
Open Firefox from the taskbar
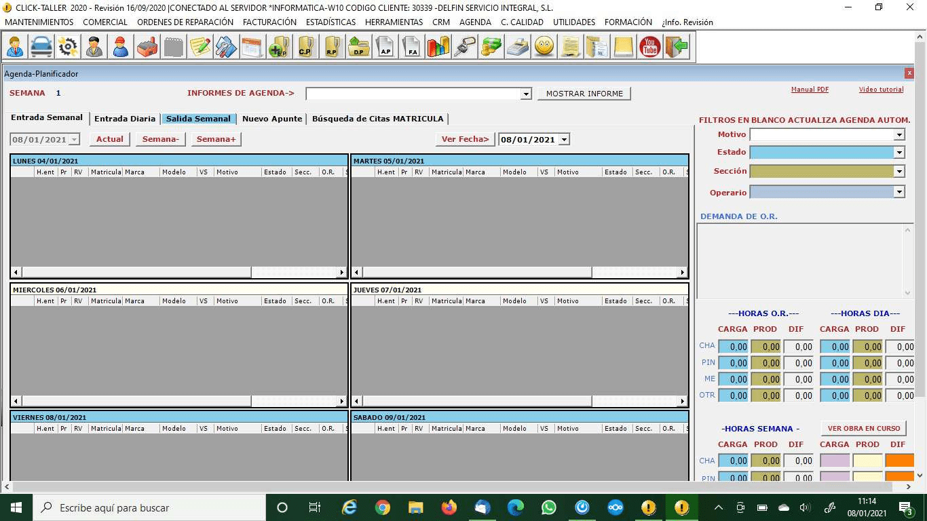pyautogui.click(x=449, y=507)
